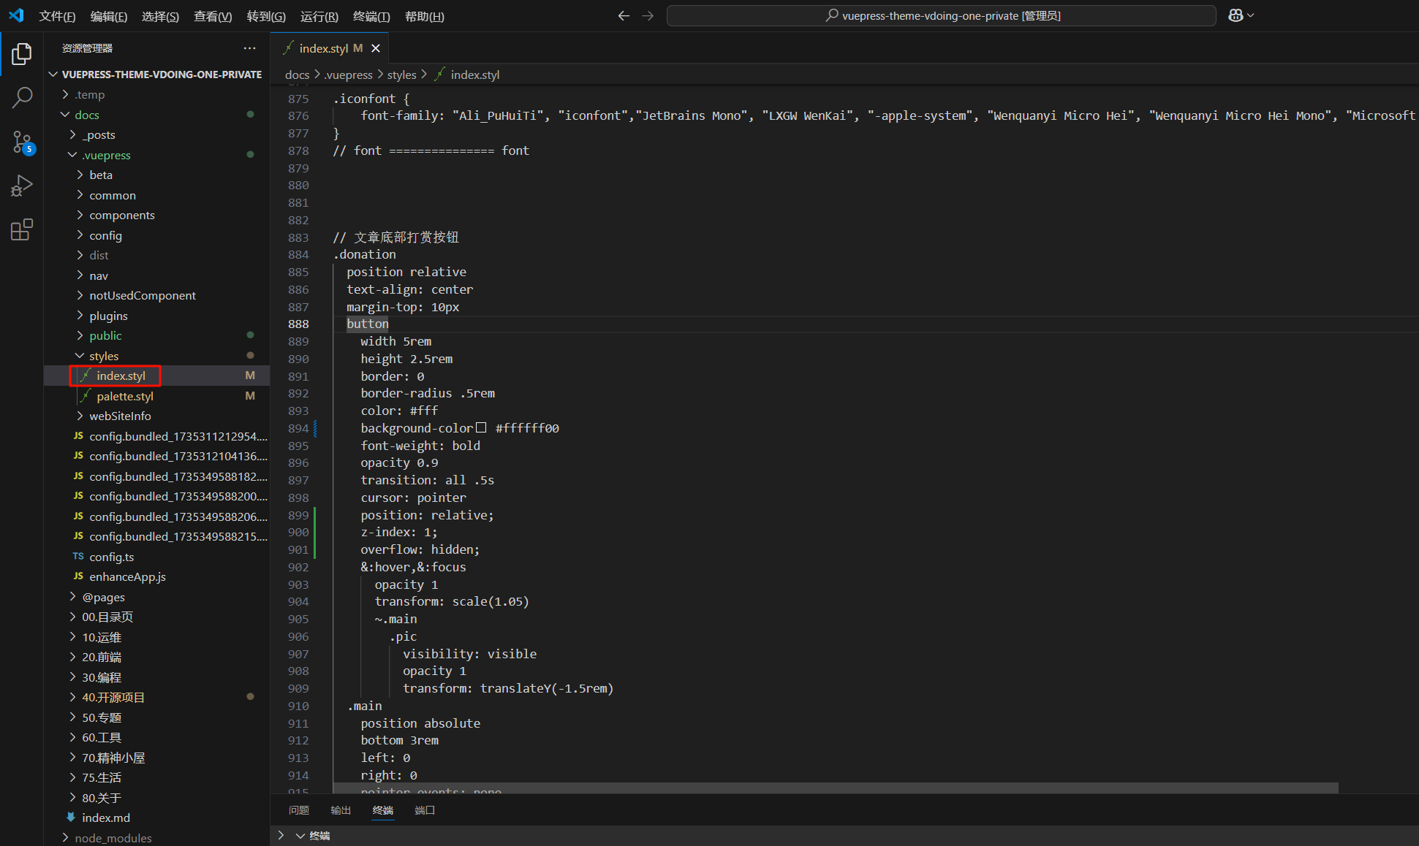Switch to the 输出 panel tab
The image size is (1419, 846).
341,810
